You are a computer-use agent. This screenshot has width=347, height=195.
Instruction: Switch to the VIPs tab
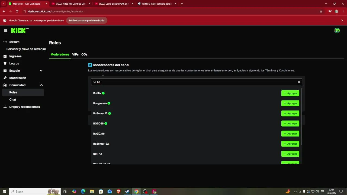[75, 54]
